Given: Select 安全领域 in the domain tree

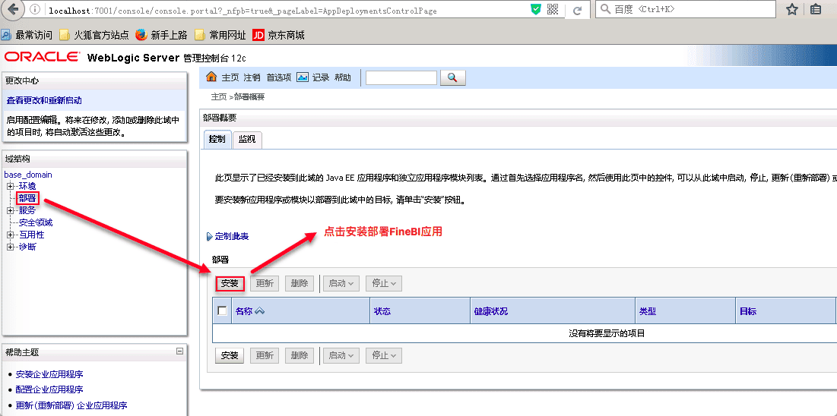Looking at the screenshot, I should coord(36,222).
